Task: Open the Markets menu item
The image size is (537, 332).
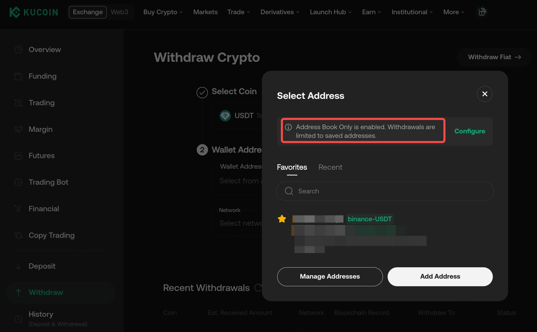Action: coord(205,12)
